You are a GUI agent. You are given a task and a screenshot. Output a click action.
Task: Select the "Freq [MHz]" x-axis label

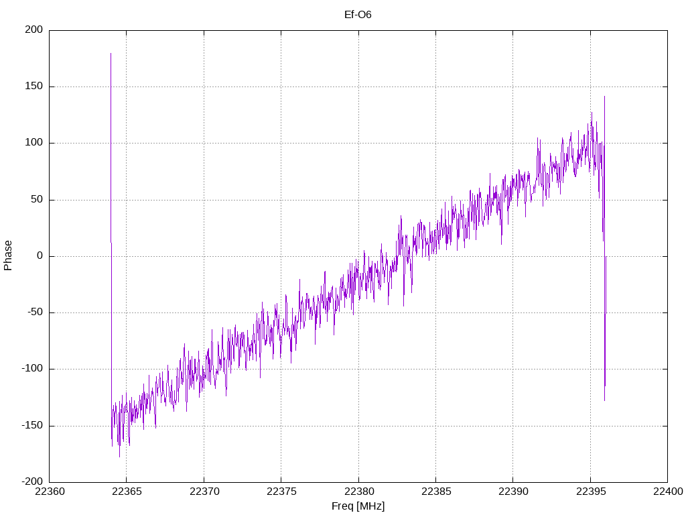[358, 506]
